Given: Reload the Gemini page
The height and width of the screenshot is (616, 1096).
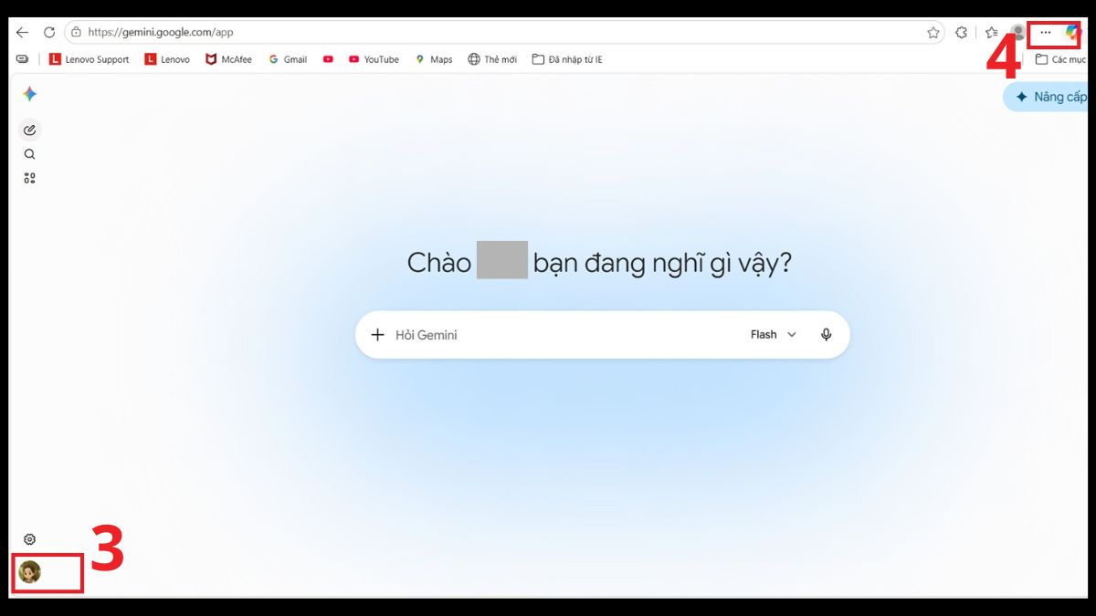Looking at the screenshot, I should (x=49, y=32).
